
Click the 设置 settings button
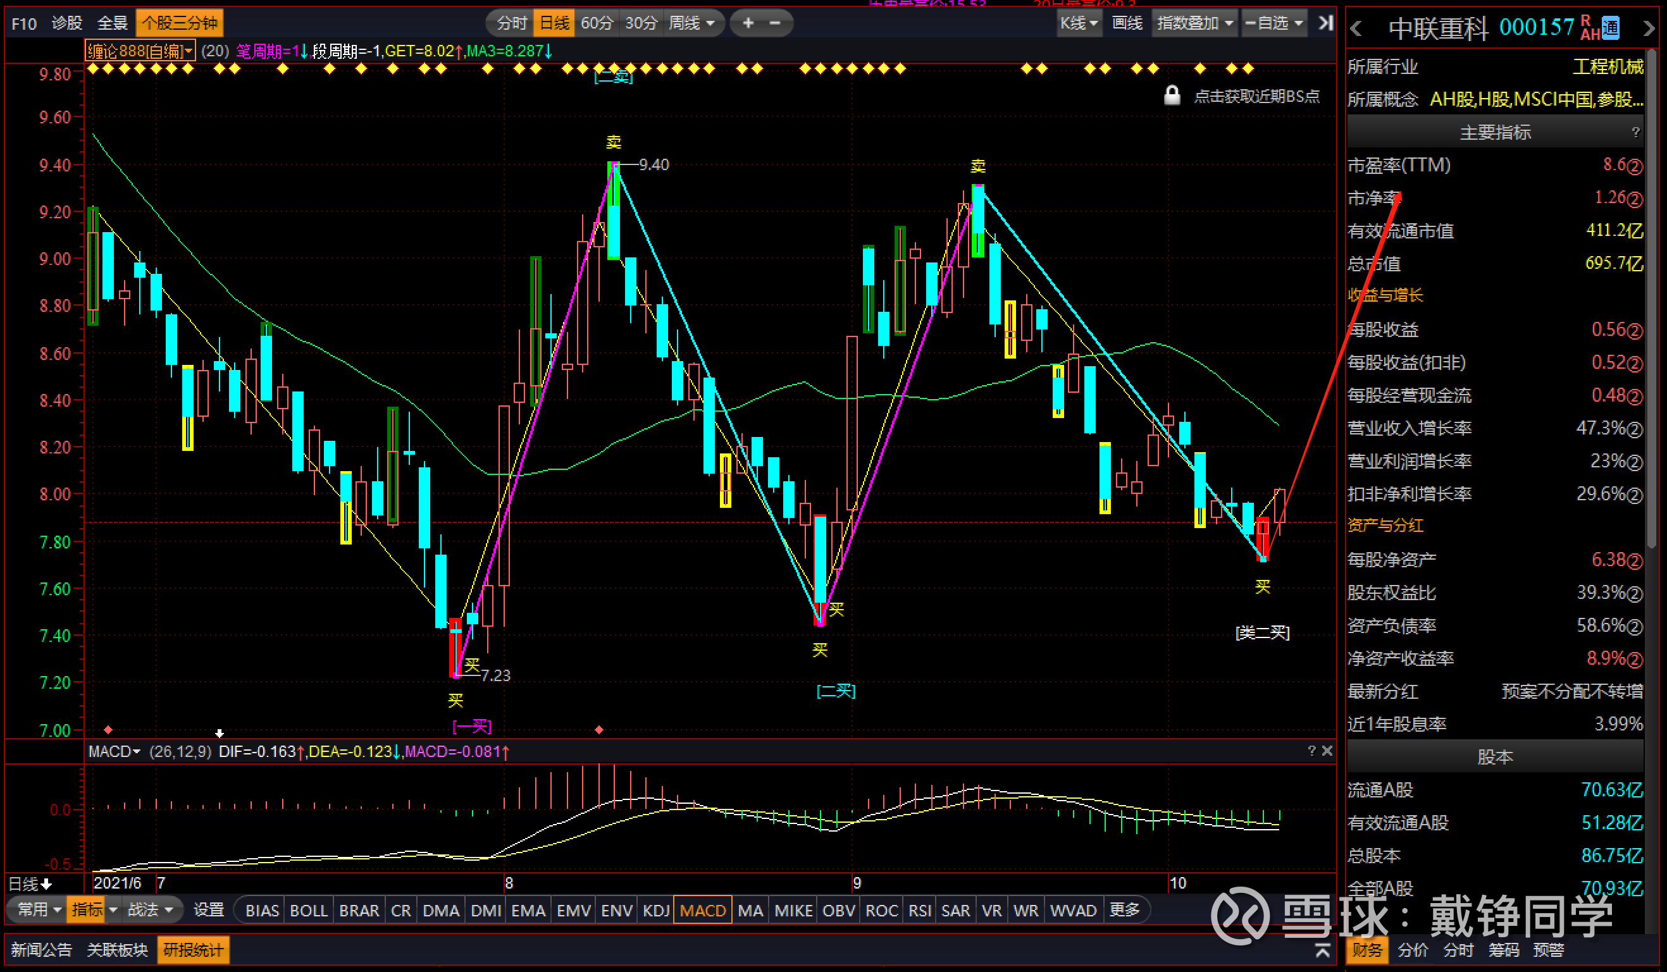[208, 910]
